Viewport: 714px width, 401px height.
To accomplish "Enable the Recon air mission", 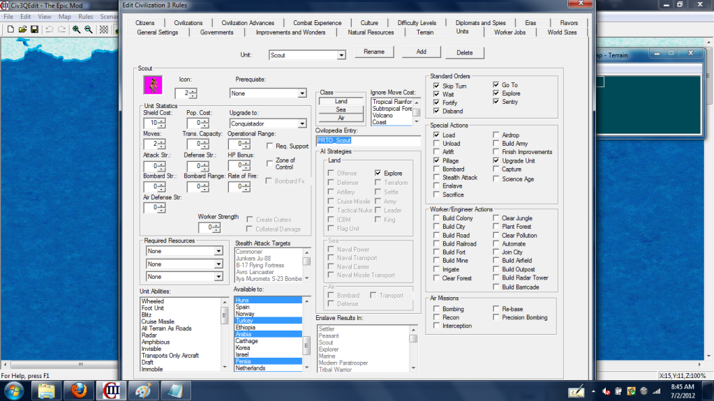I will click(x=436, y=317).
